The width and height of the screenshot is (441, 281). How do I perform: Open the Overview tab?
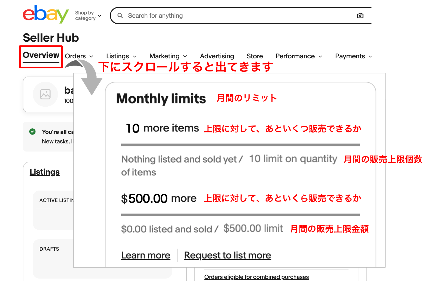tap(41, 55)
